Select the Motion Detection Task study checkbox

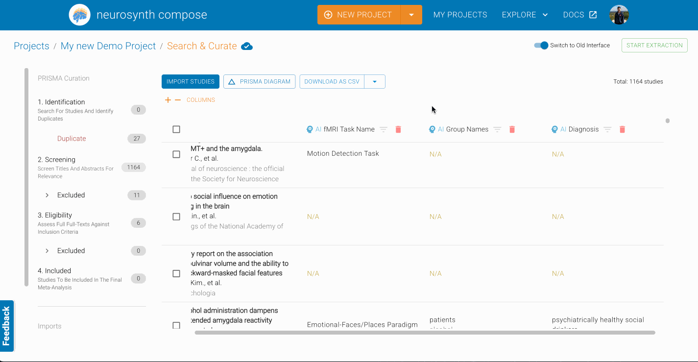click(176, 154)
